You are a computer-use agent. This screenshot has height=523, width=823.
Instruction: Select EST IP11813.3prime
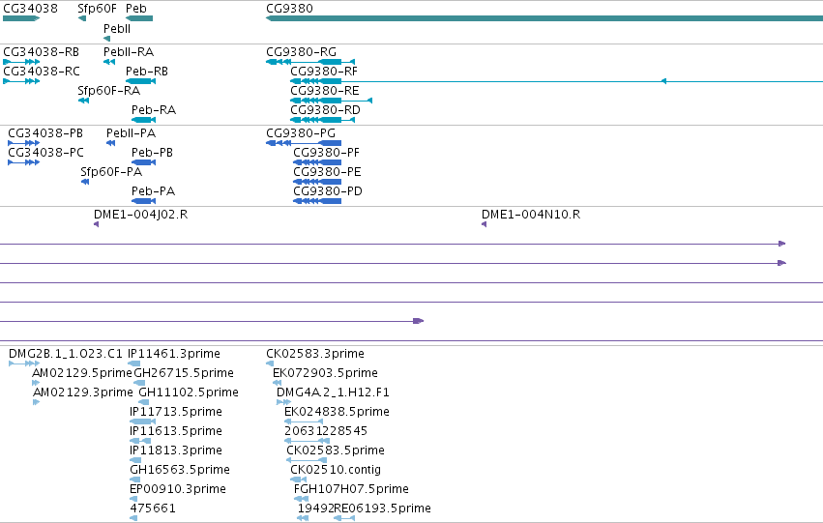(x=176, y=450)
